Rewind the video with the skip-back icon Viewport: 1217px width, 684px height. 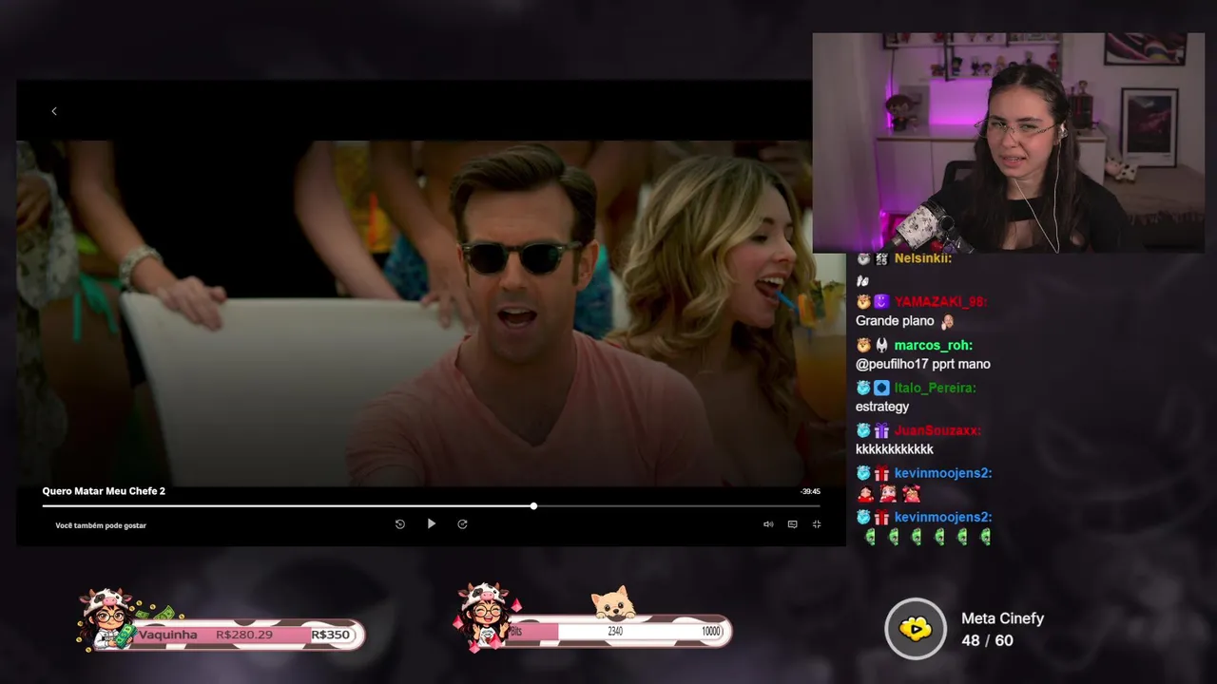[400, 524]
